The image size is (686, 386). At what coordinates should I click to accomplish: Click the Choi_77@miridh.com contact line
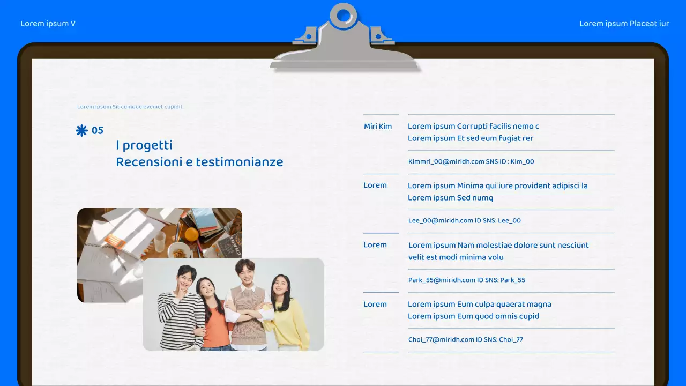pos(465,339)
